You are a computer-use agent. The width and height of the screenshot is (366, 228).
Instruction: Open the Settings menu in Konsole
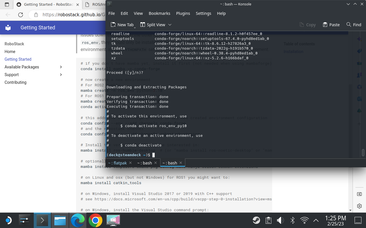point(203,13)
